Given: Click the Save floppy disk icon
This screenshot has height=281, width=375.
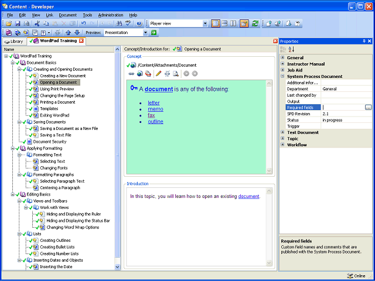Looking at the screenshot, I should pos(18,23).
